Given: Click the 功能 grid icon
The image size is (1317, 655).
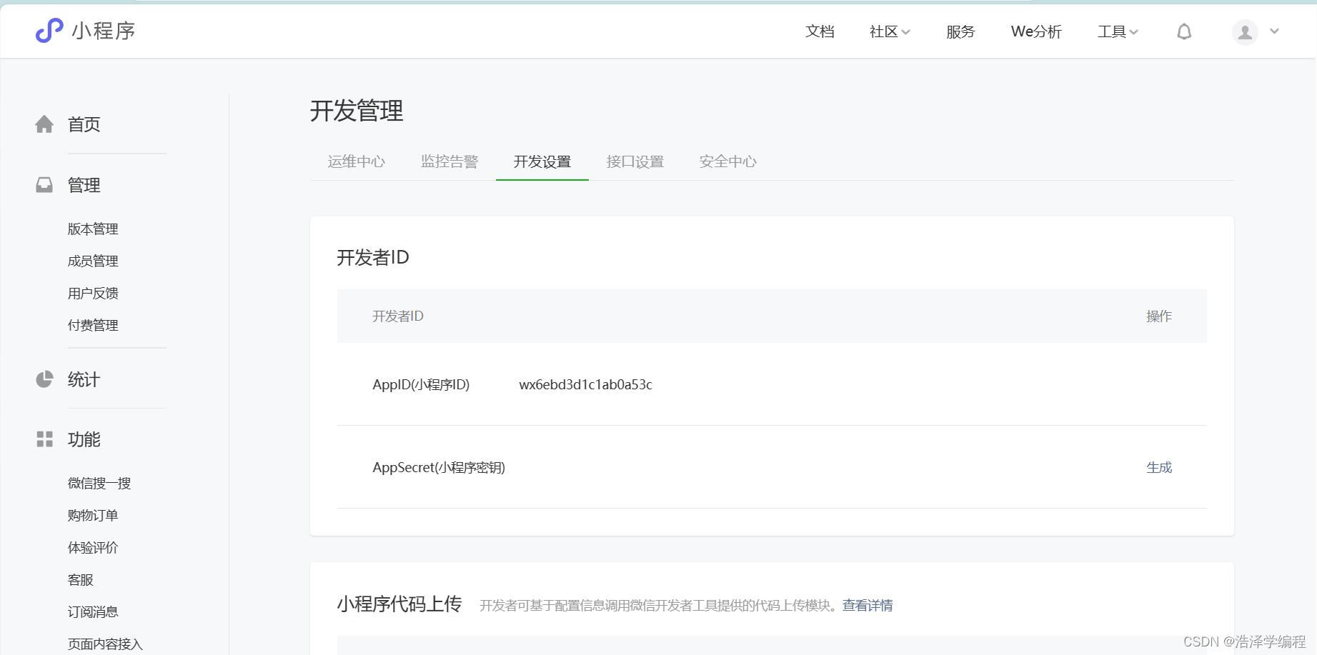Looking at the screenshot, I should pos(44,439).
